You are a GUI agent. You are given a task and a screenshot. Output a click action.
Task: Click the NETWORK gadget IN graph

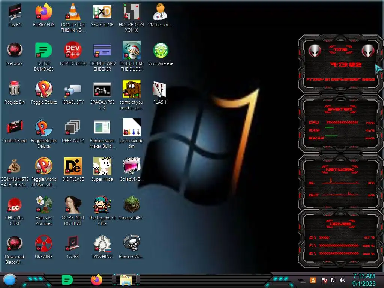340,181
